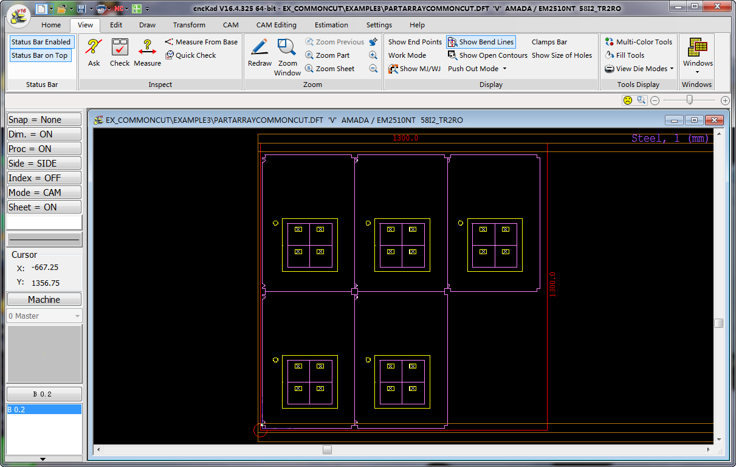This screenshot has width=736, height=467.
Task: Run Quick Check
Action: pos(191,55)
